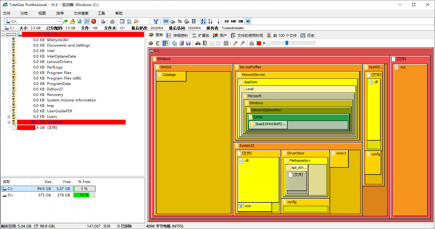Click the clustered tiles view icon in the main toolbar
The width and height of the screenshot is (435, 229).
point(194,21)
